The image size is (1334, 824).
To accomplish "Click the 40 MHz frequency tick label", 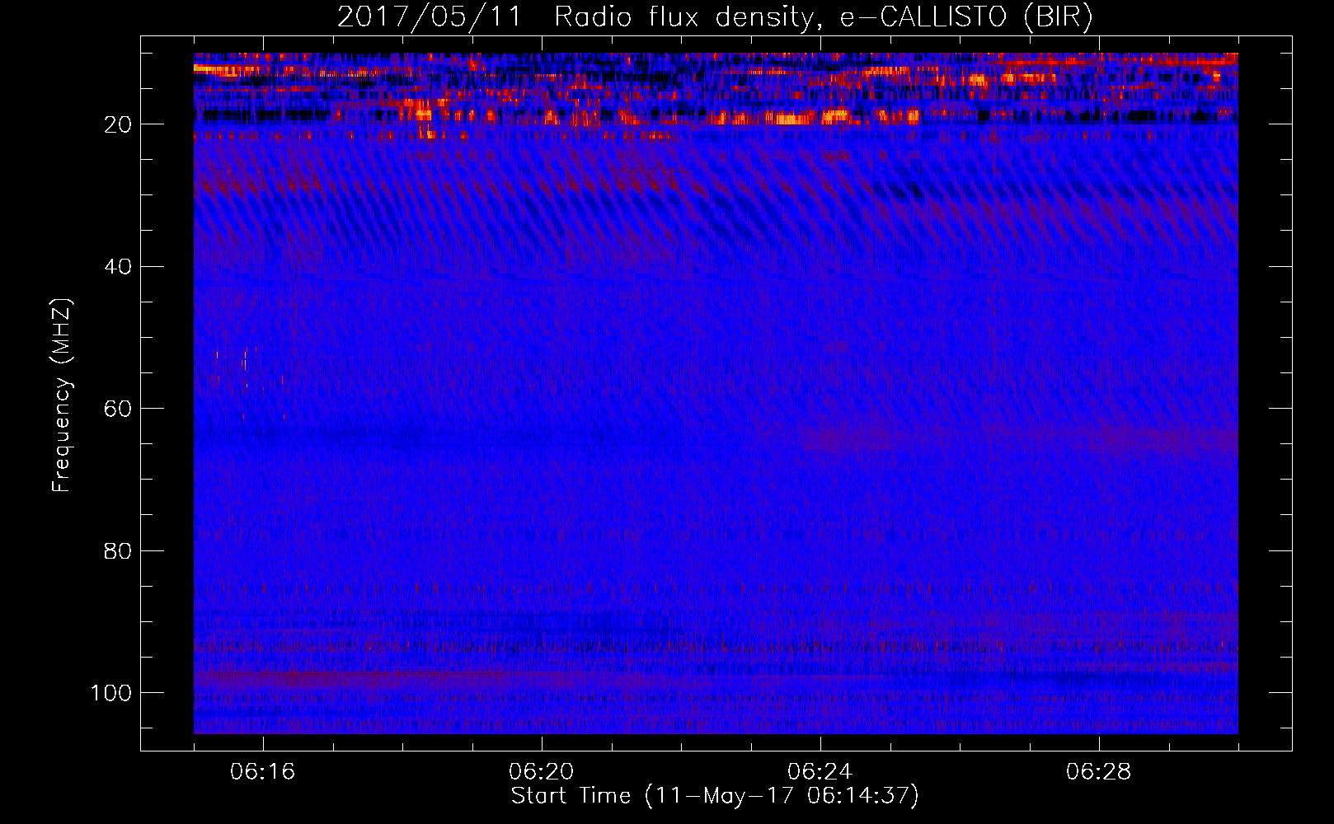I will click(x=118, y=267).
